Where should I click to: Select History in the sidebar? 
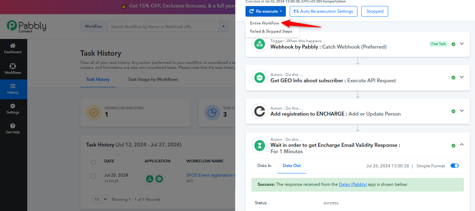tap(13, 89)
